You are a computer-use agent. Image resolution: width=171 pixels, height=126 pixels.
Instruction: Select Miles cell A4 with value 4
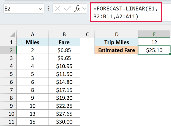[x=32, y=66]
